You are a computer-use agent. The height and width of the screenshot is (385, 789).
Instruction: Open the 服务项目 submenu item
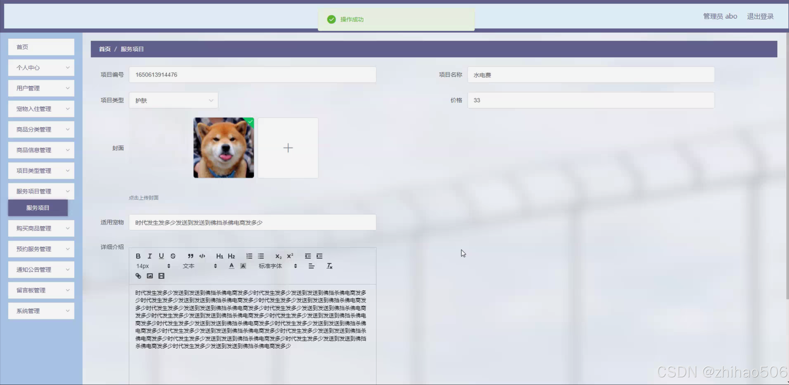click(38, 208)
